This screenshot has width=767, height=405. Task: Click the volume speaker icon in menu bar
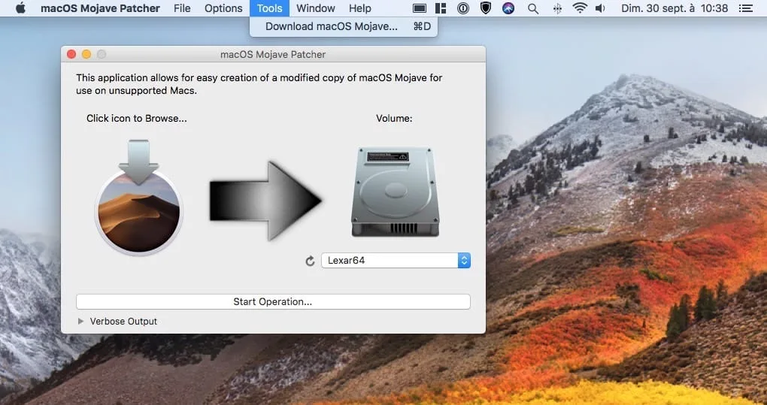600,8
